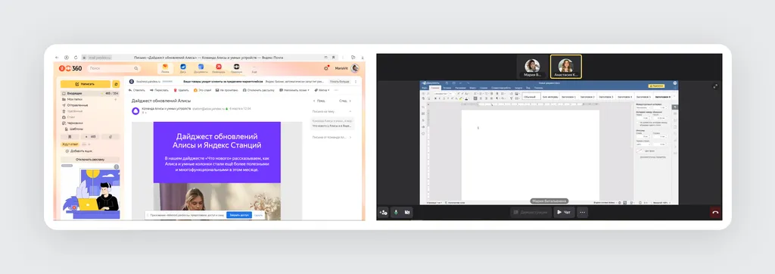Click the Закрыть доступ blue button
Screen dimensions: 775x274
[239, 215]
